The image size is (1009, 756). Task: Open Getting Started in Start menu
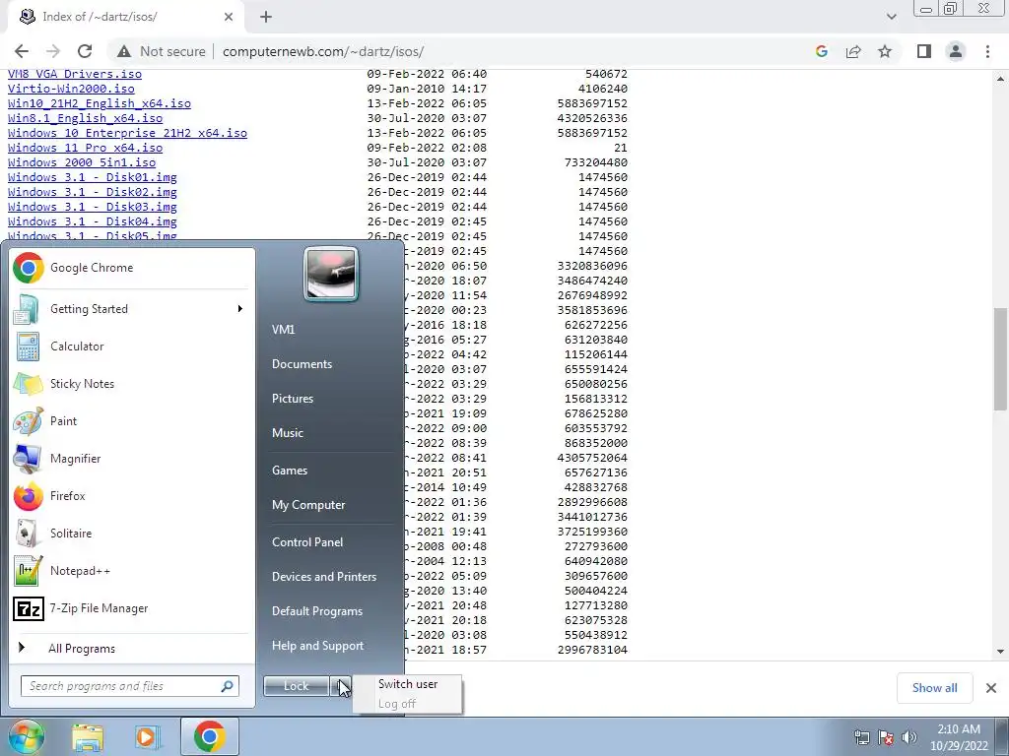tap(132, 309)
